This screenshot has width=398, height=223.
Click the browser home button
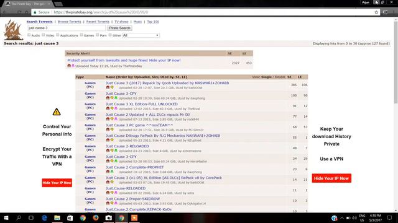(x=26, y=12)
